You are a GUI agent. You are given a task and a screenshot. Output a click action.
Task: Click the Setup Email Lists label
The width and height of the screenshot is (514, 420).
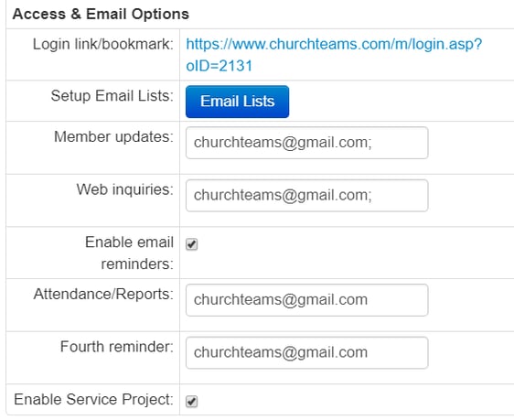[x=112, y=96]
